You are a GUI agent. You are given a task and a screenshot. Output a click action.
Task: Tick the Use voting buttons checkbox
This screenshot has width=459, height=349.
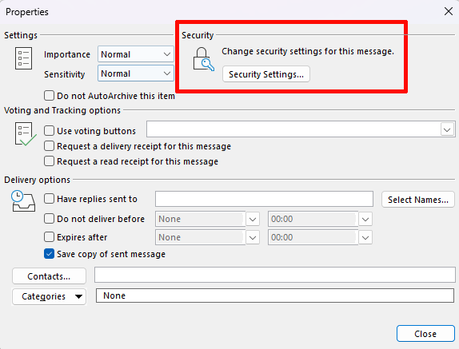tap(49, 131)
